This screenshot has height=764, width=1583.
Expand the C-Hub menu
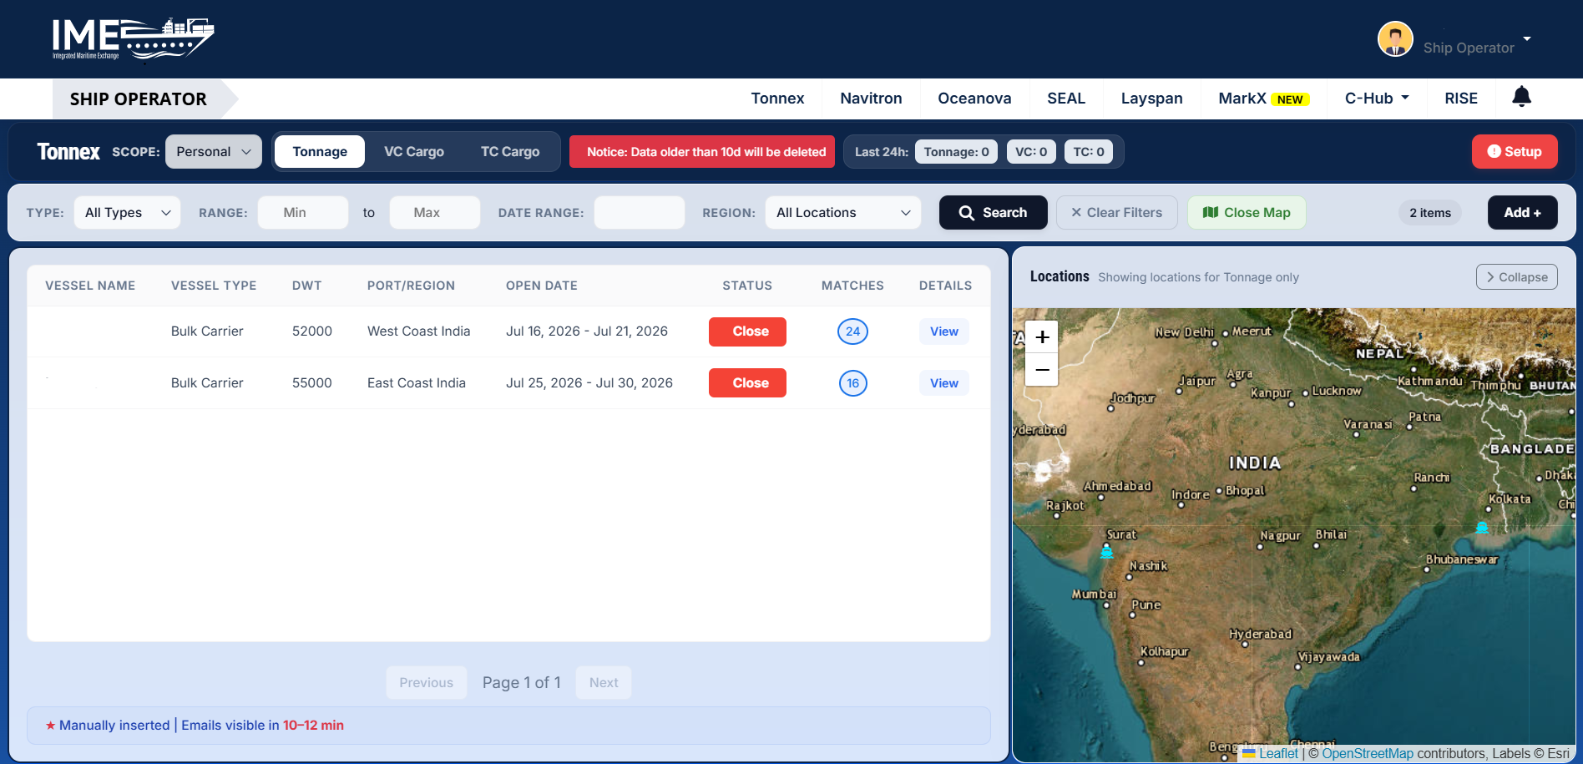pyautogui.click(x=1377, y=99)
